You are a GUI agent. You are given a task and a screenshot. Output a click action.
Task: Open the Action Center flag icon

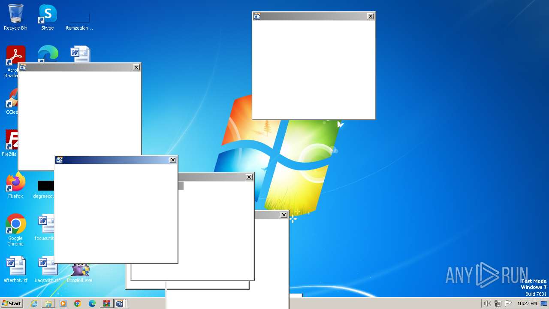[508, 303]
